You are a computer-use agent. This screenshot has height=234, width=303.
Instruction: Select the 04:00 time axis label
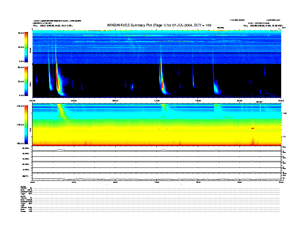click(74, 100)
